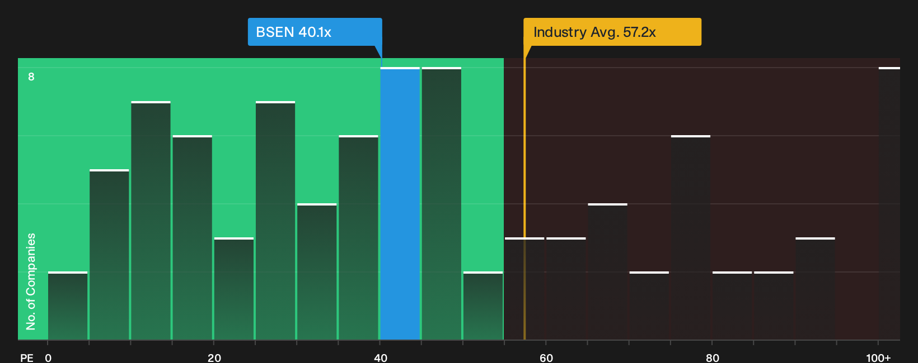Select the histogram bar for PE 100+

point(889,204)
